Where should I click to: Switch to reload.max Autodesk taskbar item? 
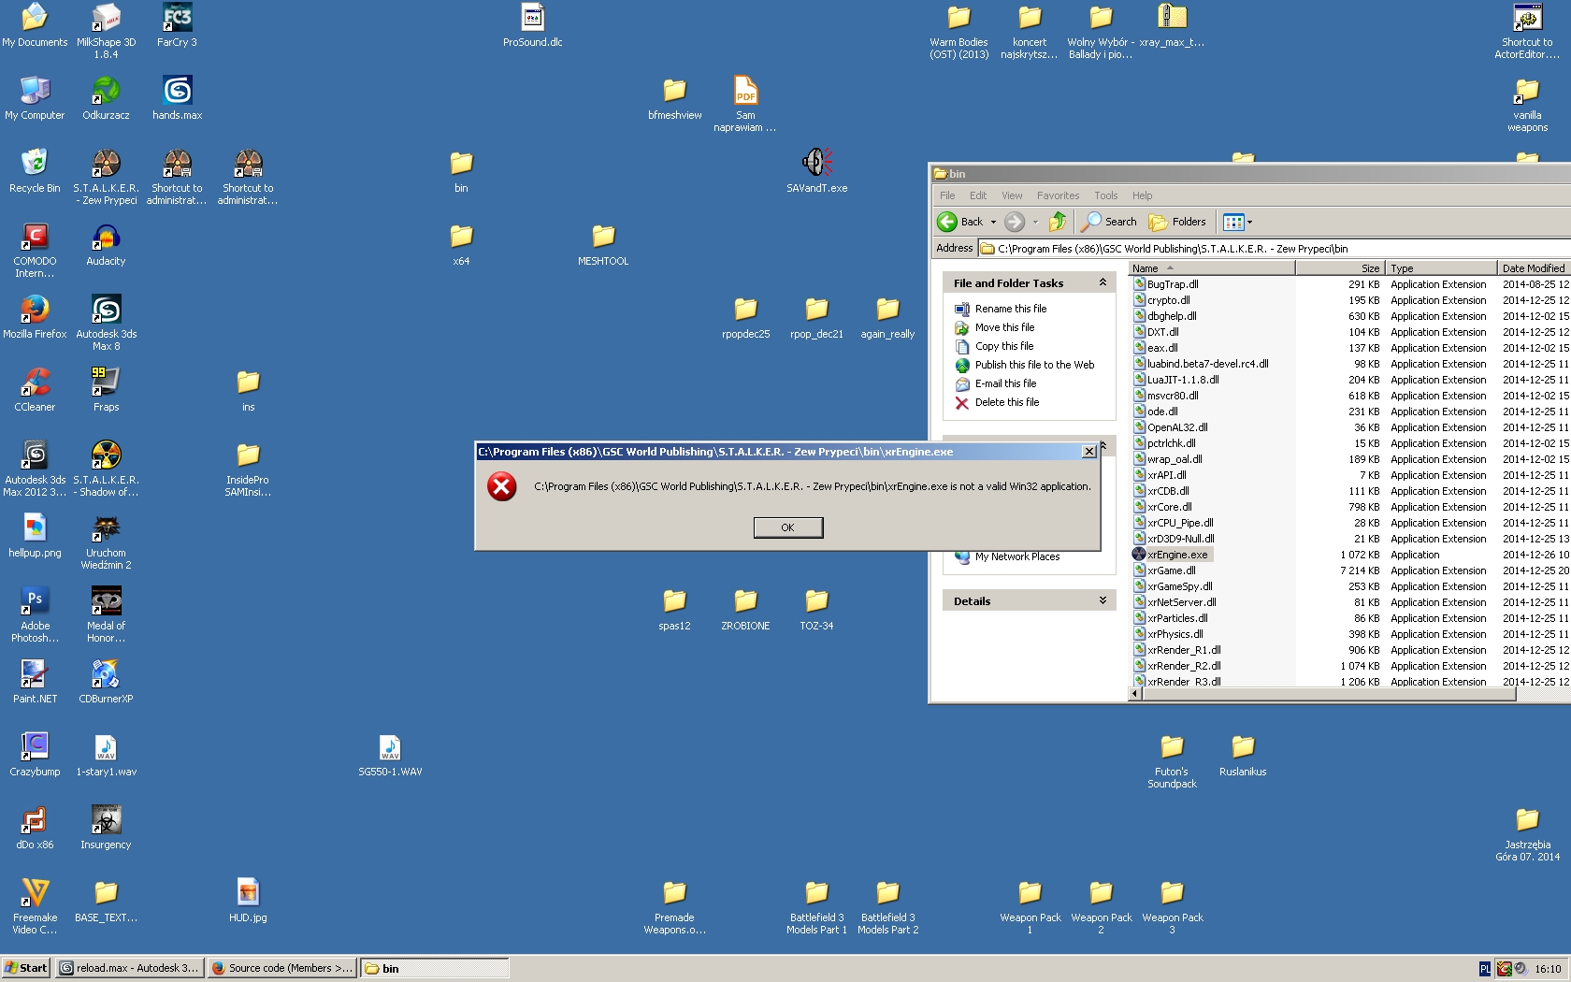click(x=128, y=968)
